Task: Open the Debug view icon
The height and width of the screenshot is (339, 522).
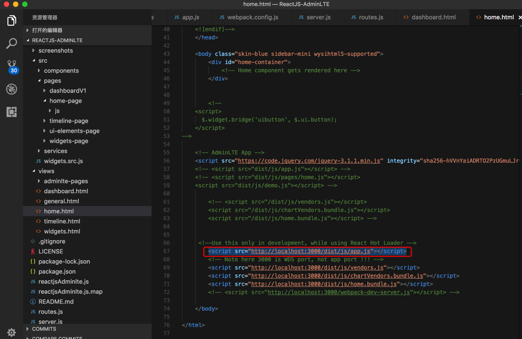Action: pyautogui.click(x=11, y=89)
